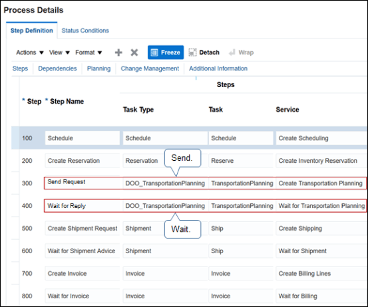Edit the Create Shipment Request step name
The height and width of the screenshot is (307, 368).
click(83, 229)
